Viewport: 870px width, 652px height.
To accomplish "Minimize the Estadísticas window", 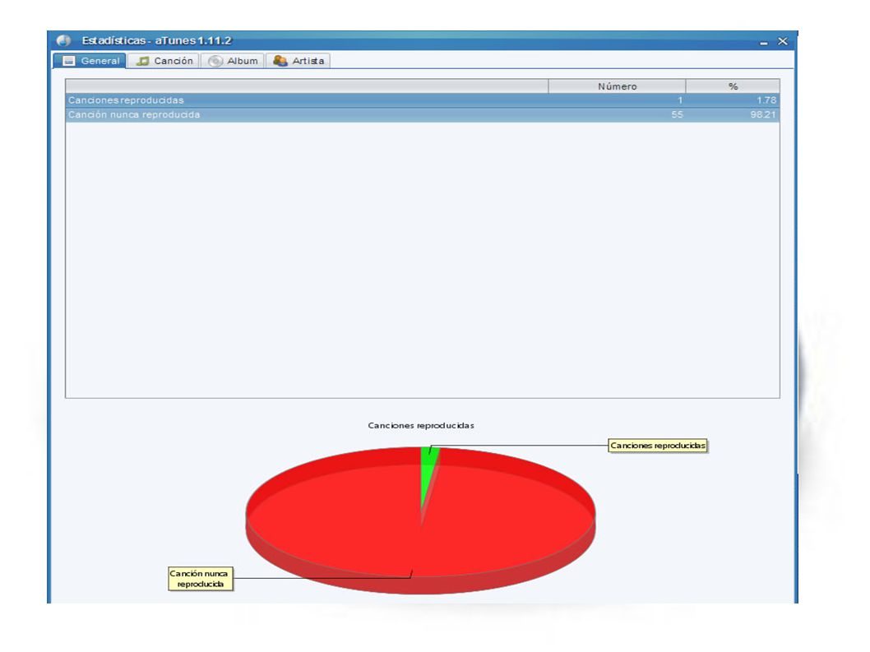I will coord(763,42).
